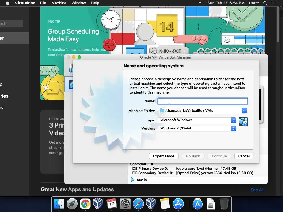The width and height of the screenshot is (283, 212).
Task: Open the File menu
Action: 43,3
